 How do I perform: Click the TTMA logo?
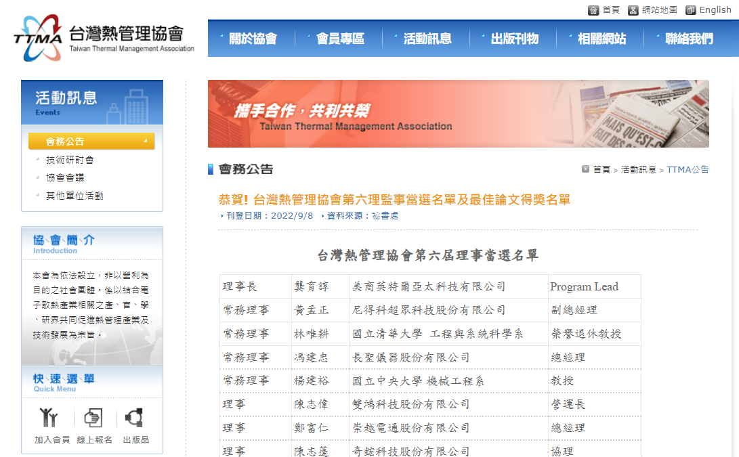click(x=104, y=38)
